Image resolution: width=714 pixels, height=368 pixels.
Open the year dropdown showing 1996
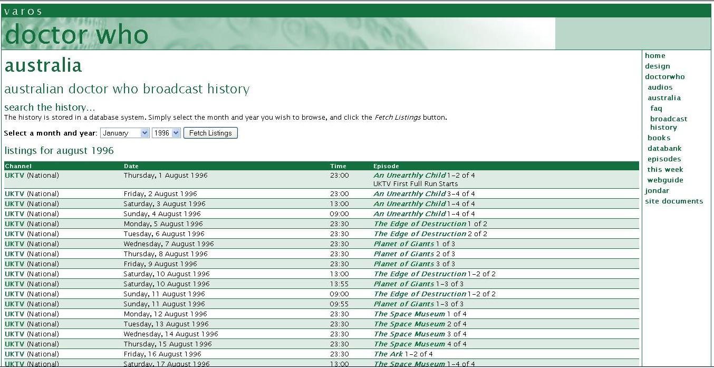click(x=166, y=133)
